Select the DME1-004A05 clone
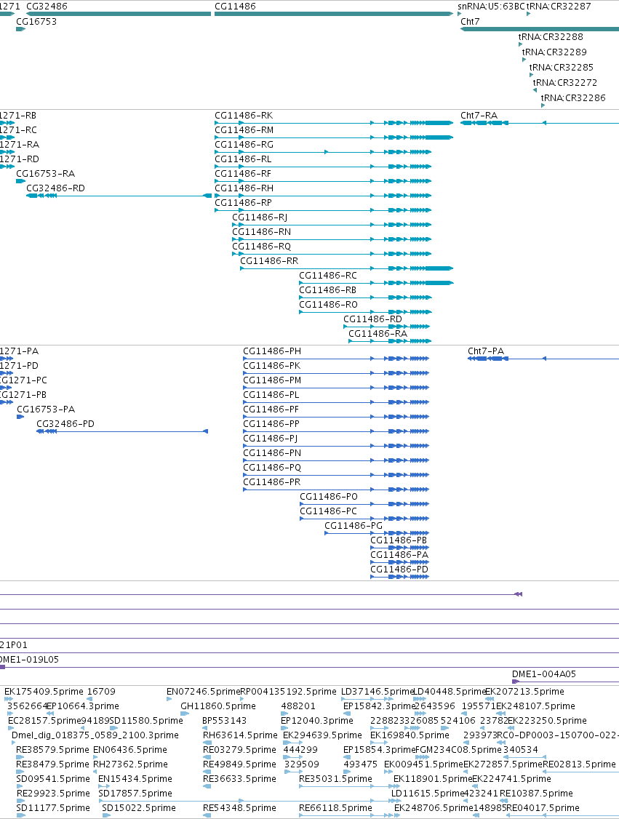 (x=565, y=682)
